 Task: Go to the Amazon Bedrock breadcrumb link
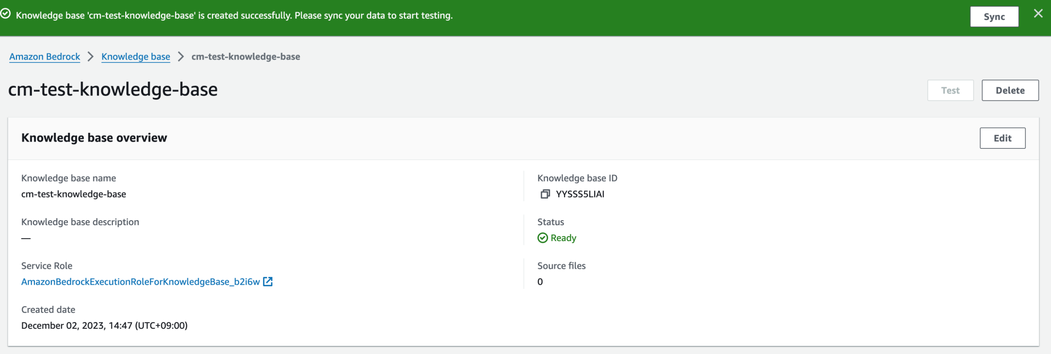click(45, 56)
